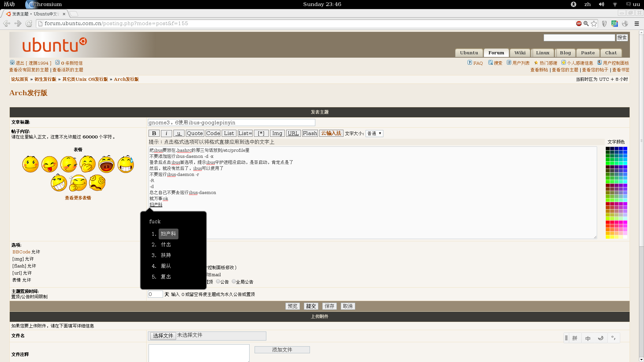Screen dimensions: 644x362
Task: Open the Linux site tab
Action: point(543,53)
